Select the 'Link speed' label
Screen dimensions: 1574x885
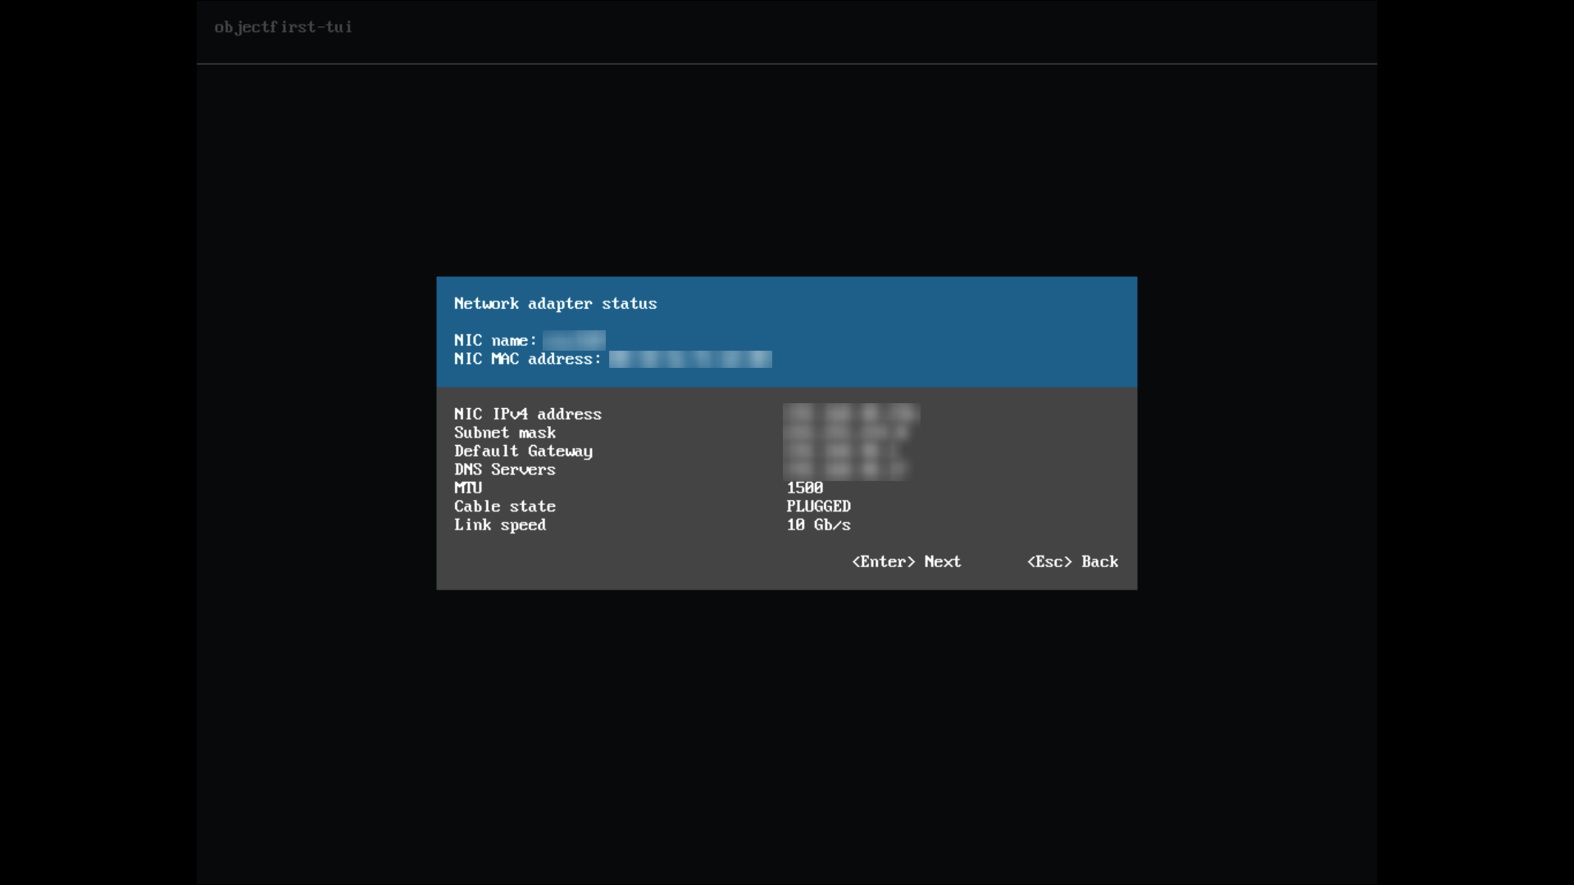point(499,525)
